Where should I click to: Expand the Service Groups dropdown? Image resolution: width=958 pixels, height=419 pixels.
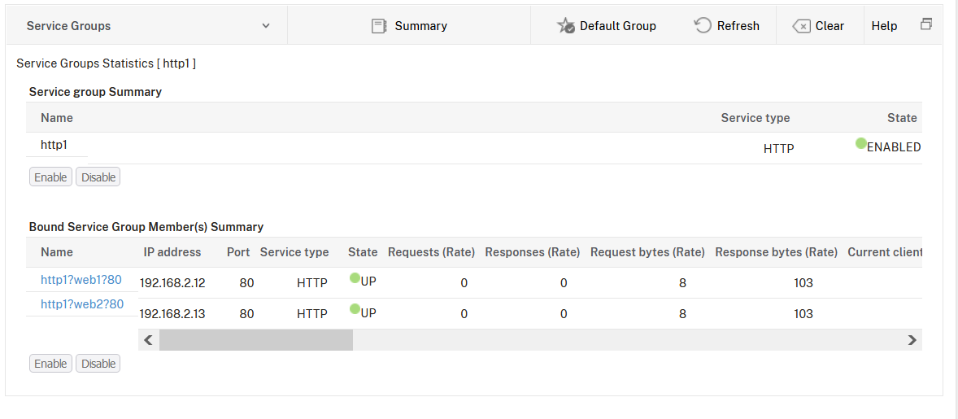[x=266, y=26]
